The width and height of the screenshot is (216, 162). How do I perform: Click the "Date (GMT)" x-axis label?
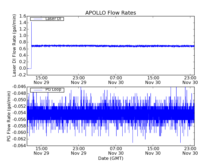pyautogui.click(x=110, y=158)
